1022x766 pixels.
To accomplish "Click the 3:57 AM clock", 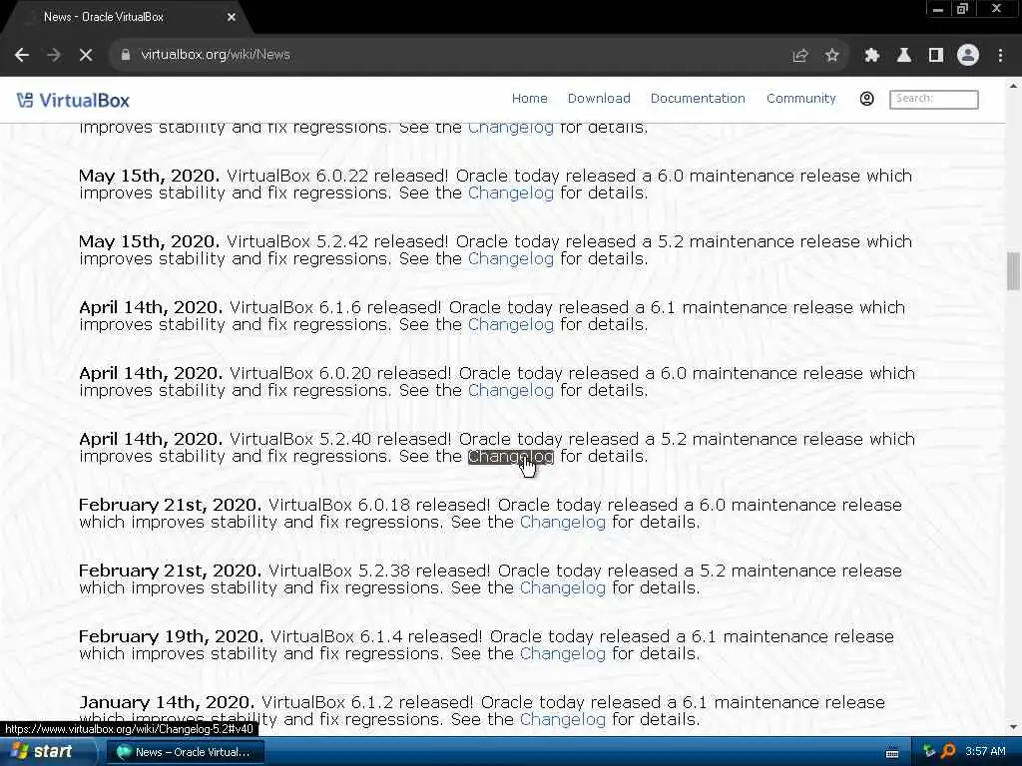I will [x=985, y=751].
